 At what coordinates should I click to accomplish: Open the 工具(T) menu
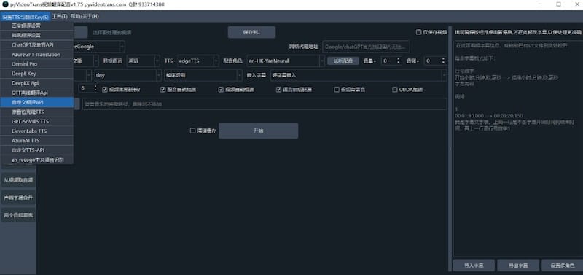coord(60,16)
